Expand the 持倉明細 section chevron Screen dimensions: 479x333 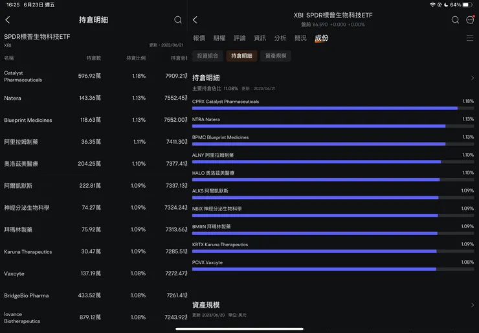pyautogui.click(x=473, y=78)
